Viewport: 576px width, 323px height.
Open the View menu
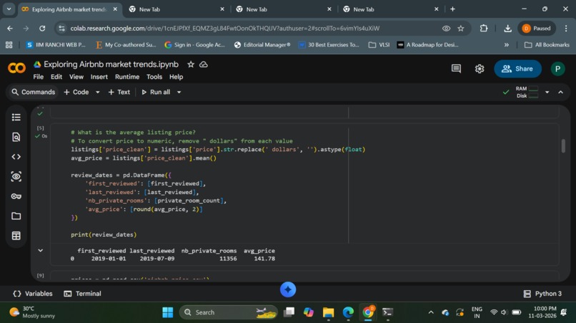76,77
